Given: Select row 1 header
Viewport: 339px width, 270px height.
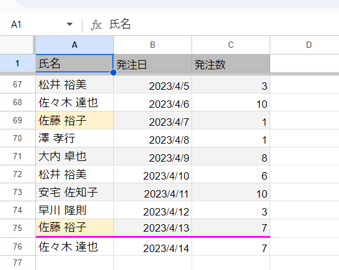Looking at the screenshot, I should (17, 63).
